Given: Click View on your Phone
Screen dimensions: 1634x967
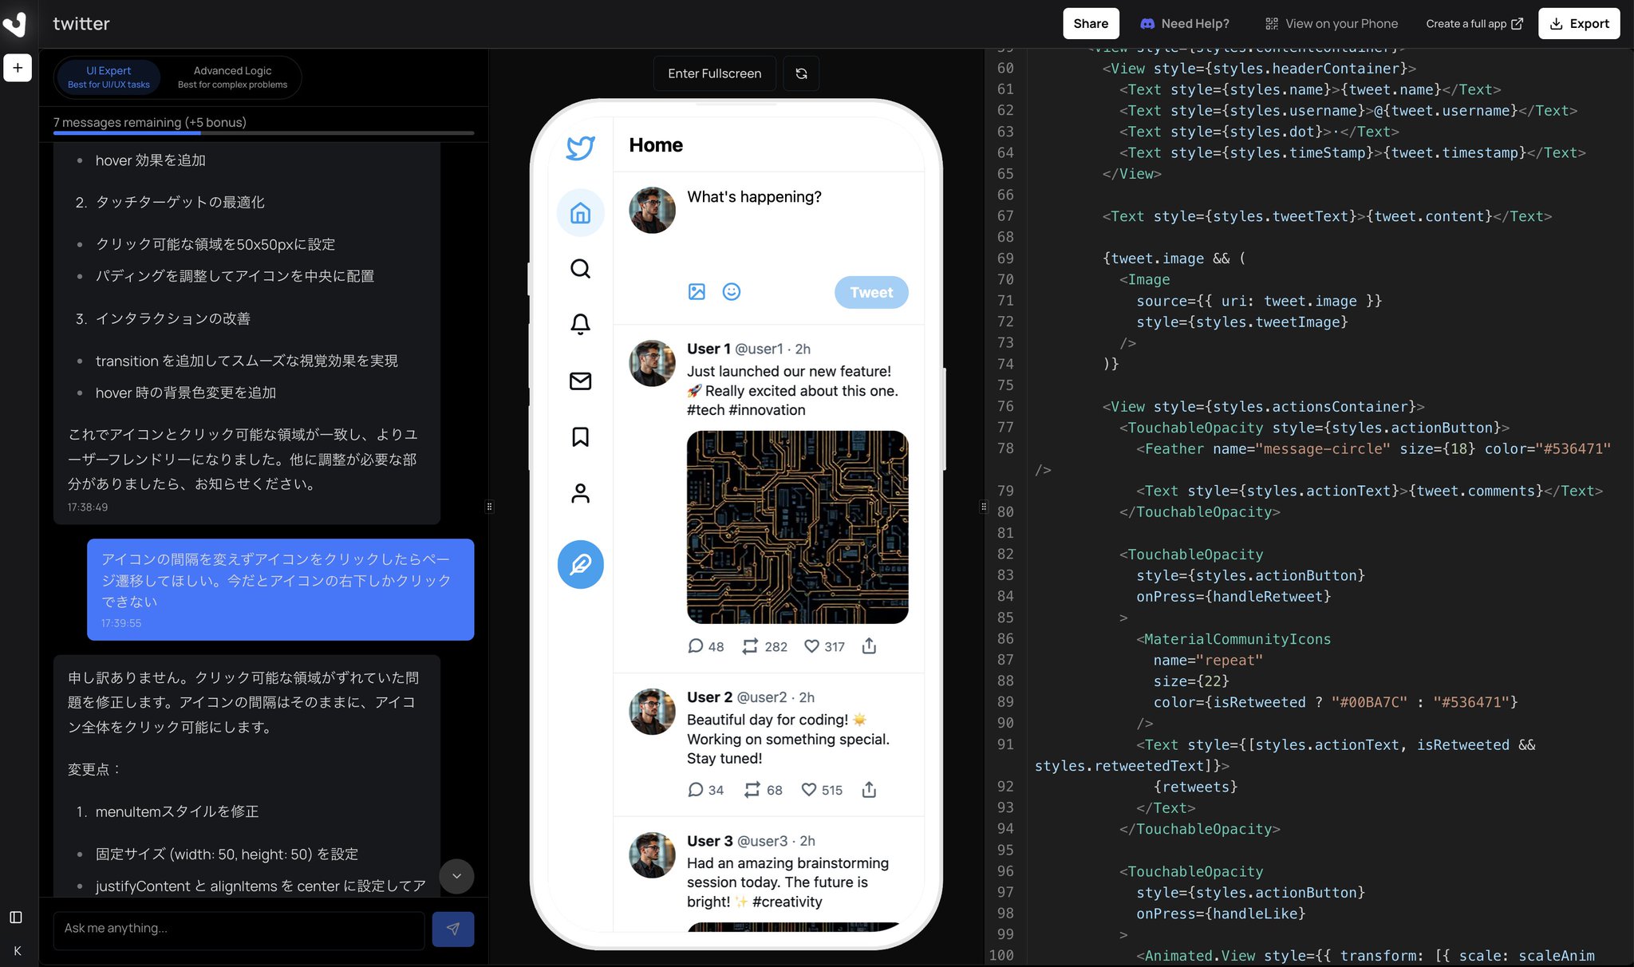Looking at the screenshot, I should 1332,24.
